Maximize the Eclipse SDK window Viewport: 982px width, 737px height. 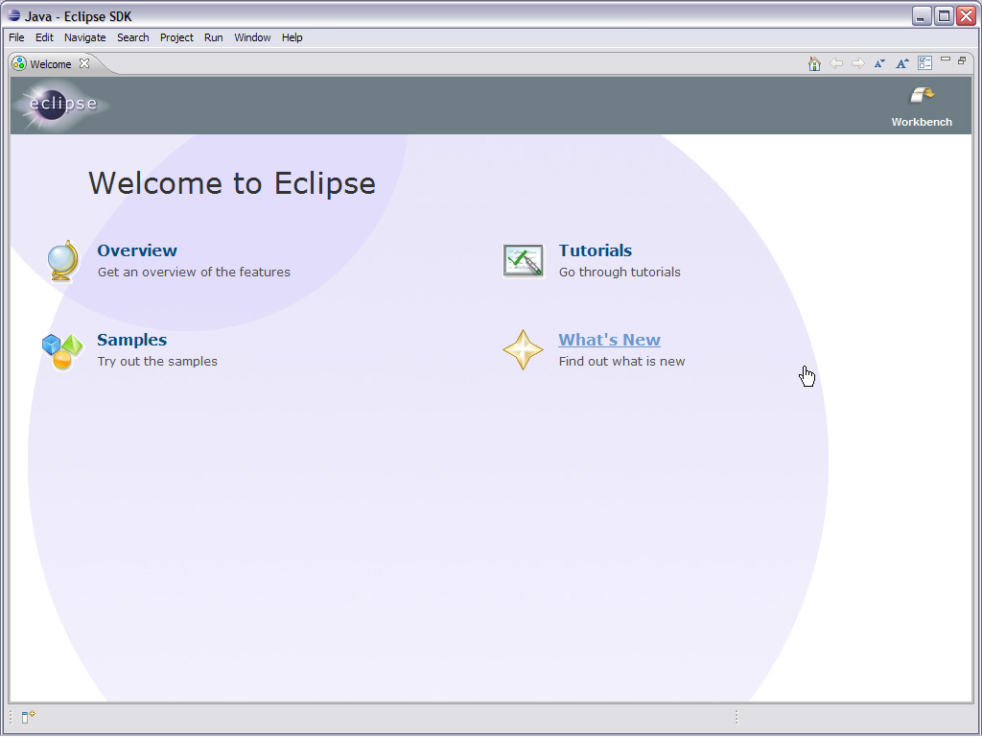944,16
